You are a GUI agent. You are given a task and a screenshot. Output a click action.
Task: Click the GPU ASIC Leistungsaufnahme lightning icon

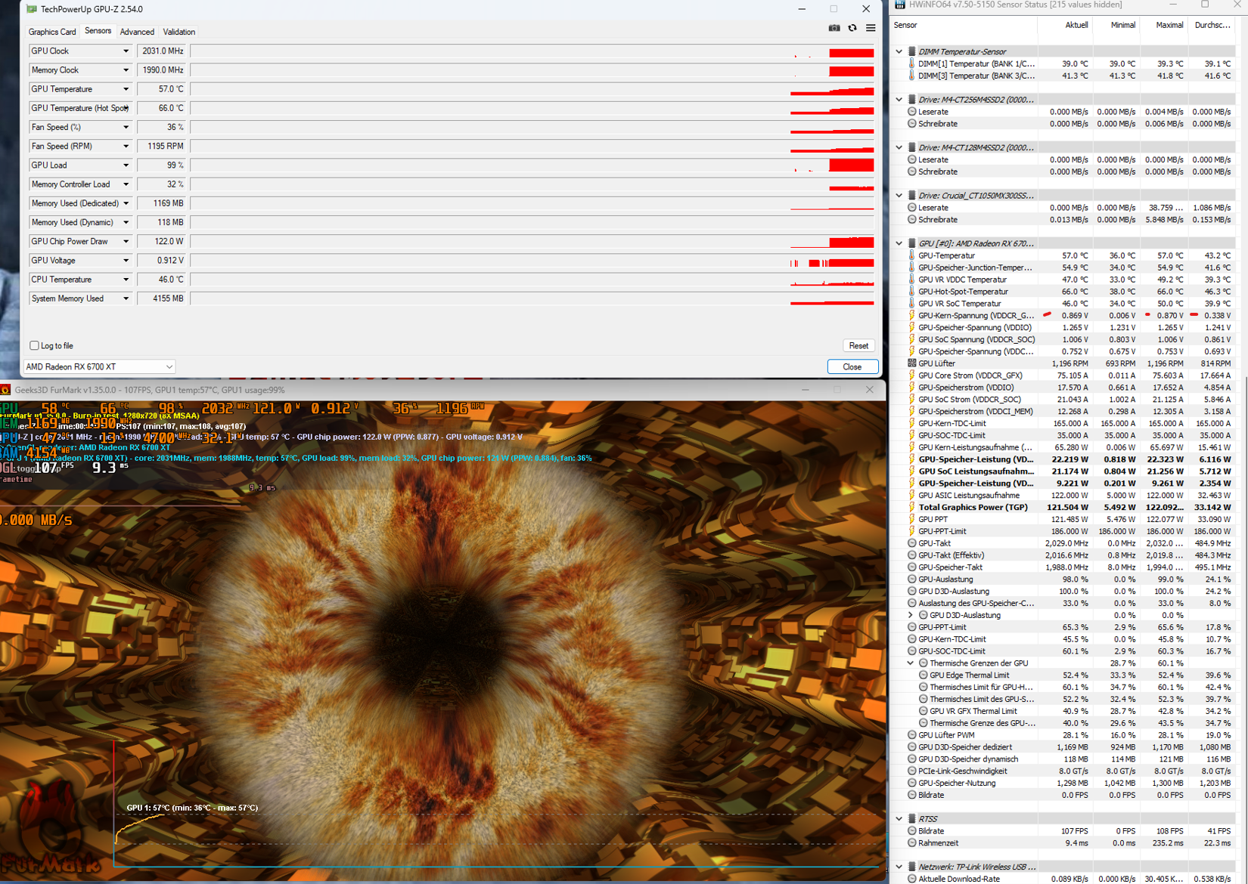[x=911, y=496]
